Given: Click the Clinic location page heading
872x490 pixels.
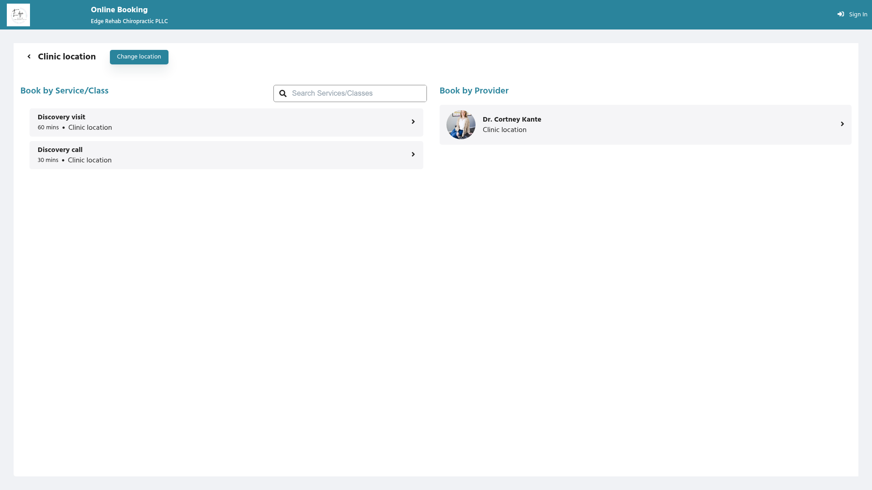Looking at the screenshot, I should point(67,57).
